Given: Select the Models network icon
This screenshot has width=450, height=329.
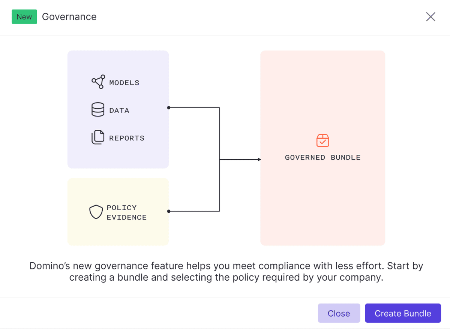Looking at the screenshot, I should (97, 82).
